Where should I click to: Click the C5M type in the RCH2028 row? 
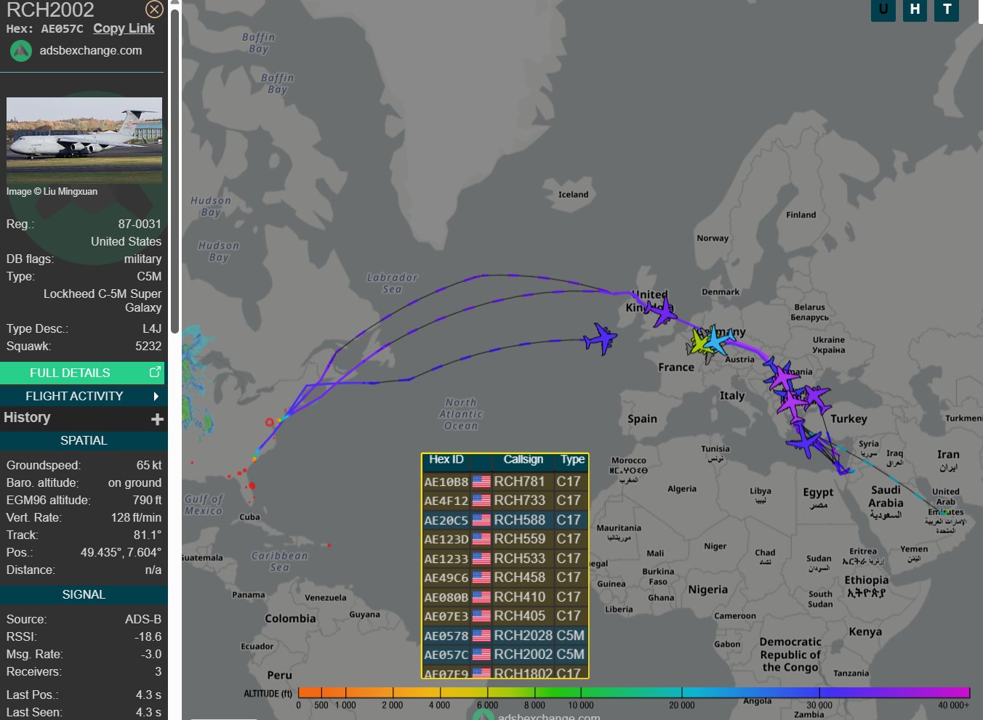(x=570, y=636)
